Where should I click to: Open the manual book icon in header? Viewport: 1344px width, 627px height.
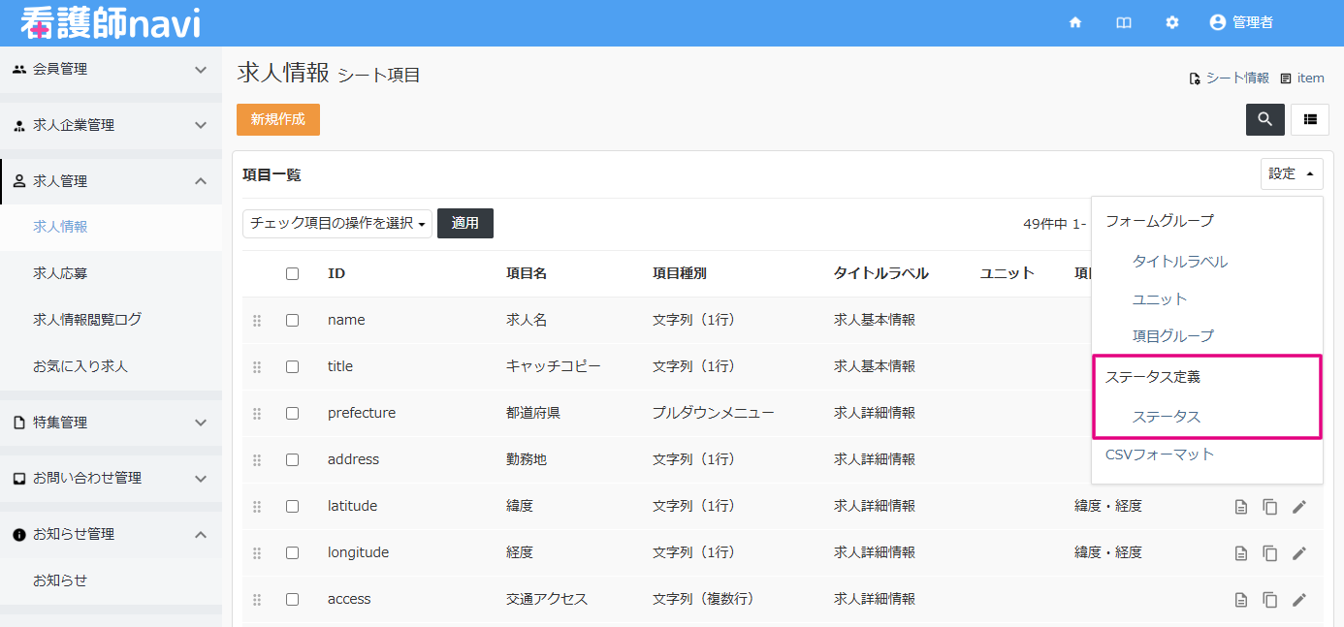point(1124,22)
